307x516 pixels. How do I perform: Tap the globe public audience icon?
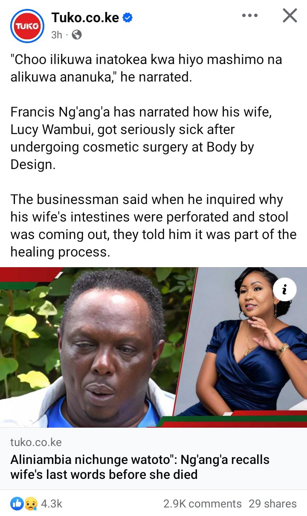77,35
